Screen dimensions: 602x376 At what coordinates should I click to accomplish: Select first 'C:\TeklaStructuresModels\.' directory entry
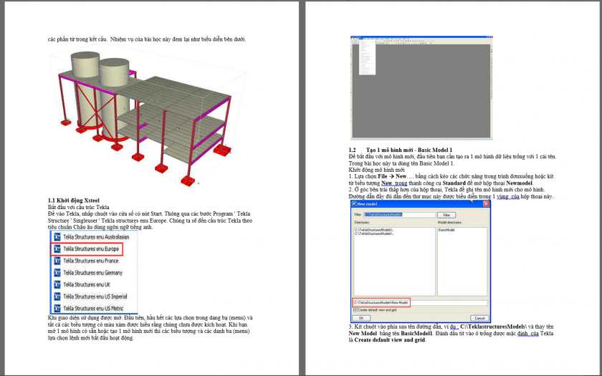[374, 230]
